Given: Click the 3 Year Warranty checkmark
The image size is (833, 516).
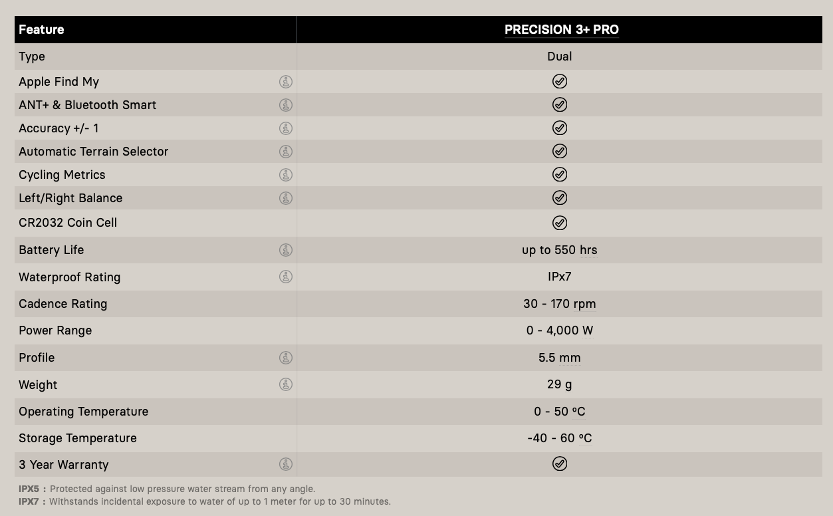Looking at the screenshot, I should coord(560,463).
